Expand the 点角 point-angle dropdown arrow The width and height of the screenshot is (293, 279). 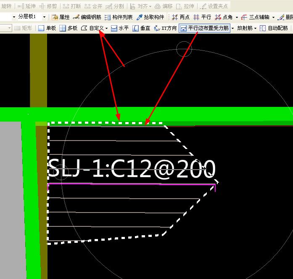pyautogui.click(x=237, y=18)
